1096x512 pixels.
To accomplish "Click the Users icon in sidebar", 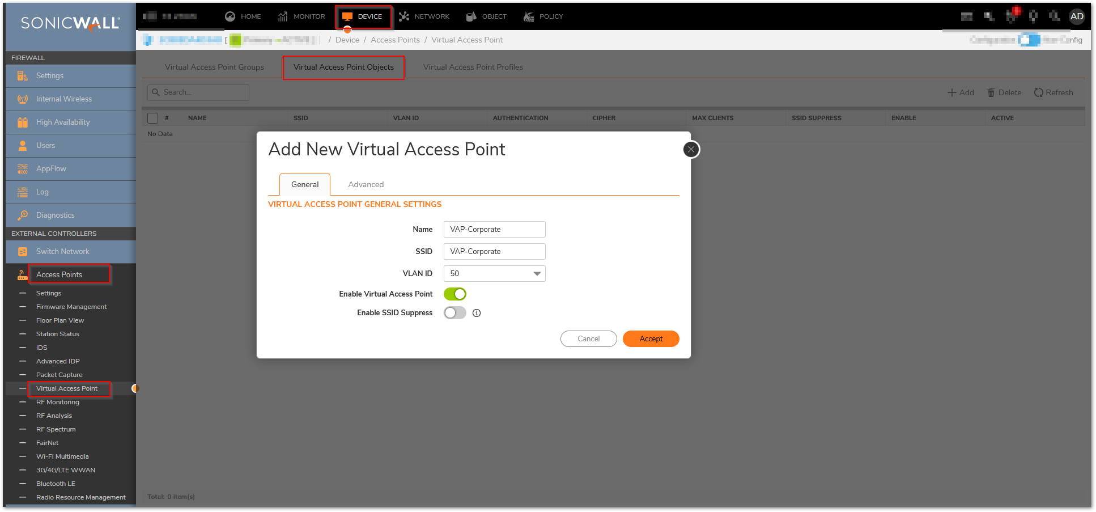I will [x=23, y=146].
